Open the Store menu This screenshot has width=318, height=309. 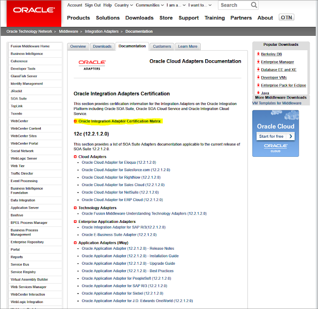(x=166, y=18)
